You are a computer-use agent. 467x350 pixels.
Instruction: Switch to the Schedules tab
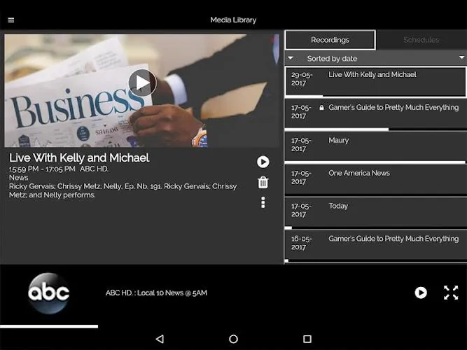421,40
